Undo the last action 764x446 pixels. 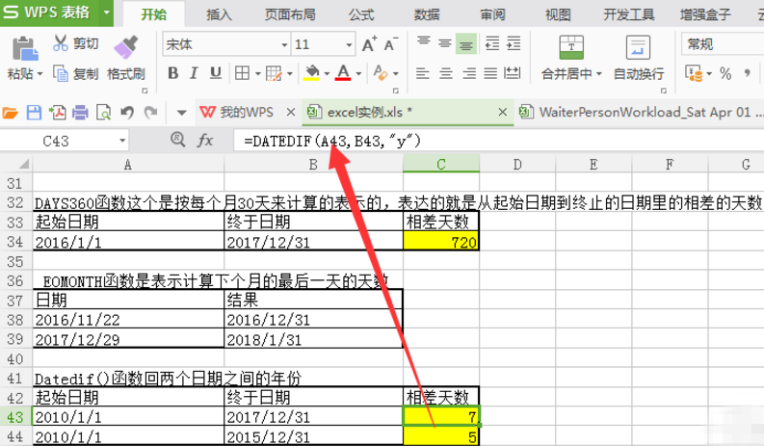click(127, 113)
